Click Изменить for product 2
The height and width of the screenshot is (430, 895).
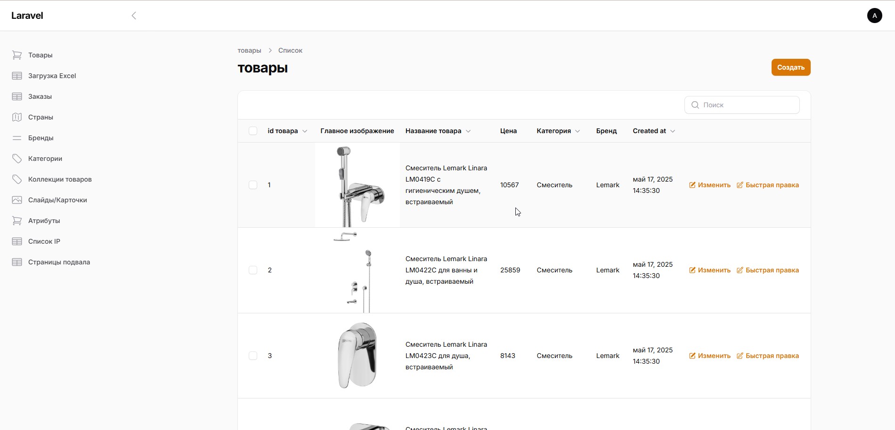(710, 270)
